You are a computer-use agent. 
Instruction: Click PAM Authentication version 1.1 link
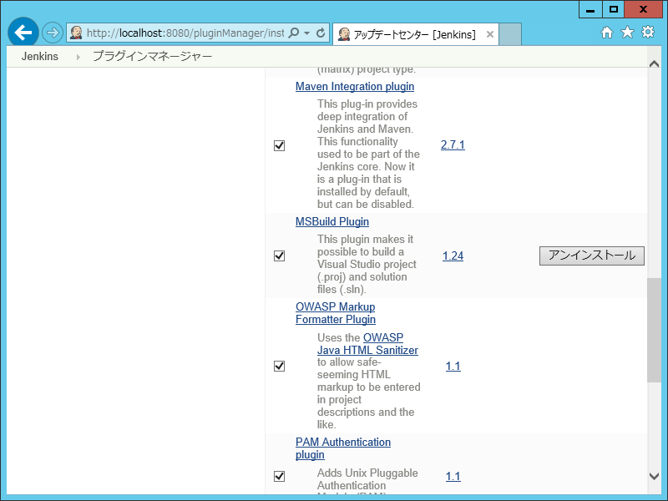pos(453,476)
